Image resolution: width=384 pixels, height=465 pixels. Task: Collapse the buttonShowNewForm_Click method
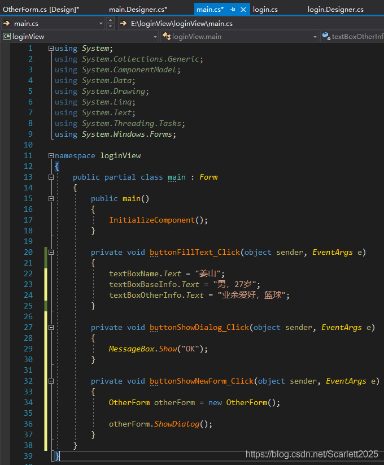(51, 381)
